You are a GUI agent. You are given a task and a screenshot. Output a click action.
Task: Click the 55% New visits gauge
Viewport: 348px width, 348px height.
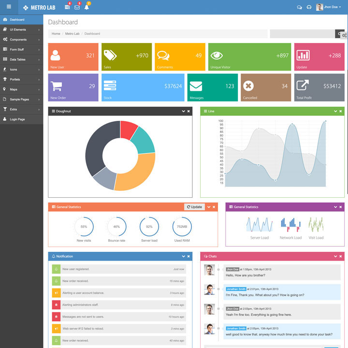point(84,227)
